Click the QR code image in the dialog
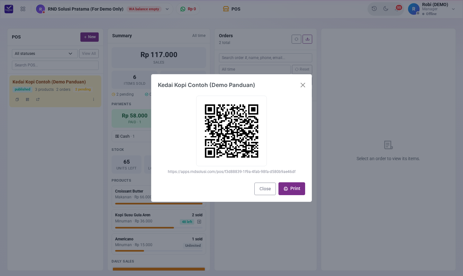 (x=232, y=131)
